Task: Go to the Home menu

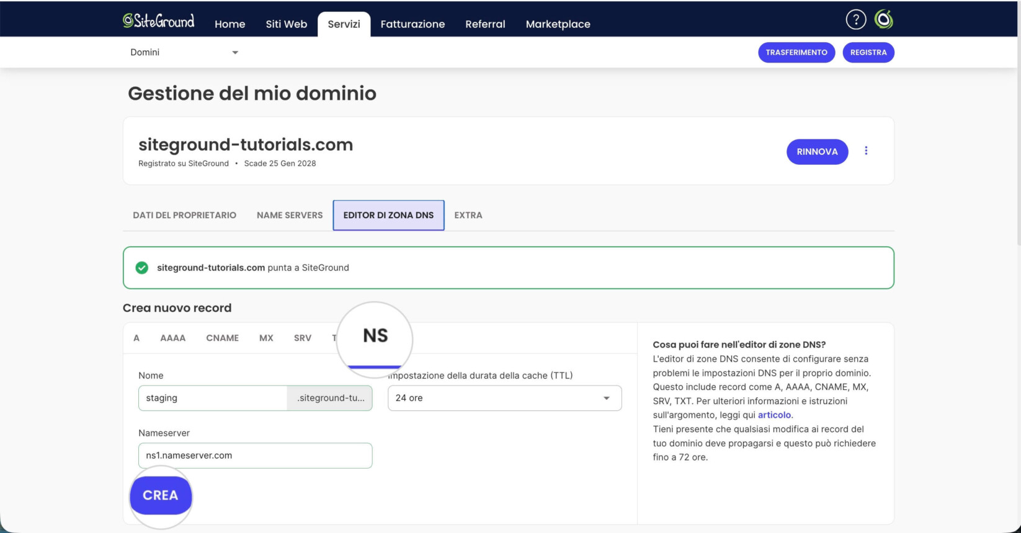Action: [x=230, y=24]
